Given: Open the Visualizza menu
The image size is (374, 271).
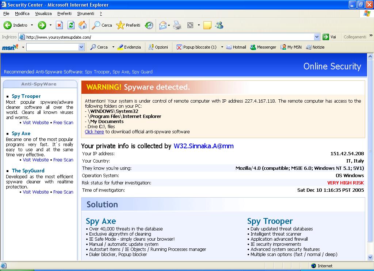Looking at the screenshot, I should coord(43,14).
